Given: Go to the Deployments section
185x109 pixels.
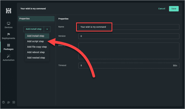Looking at the screenshot, I should click(x=8, y=36).
